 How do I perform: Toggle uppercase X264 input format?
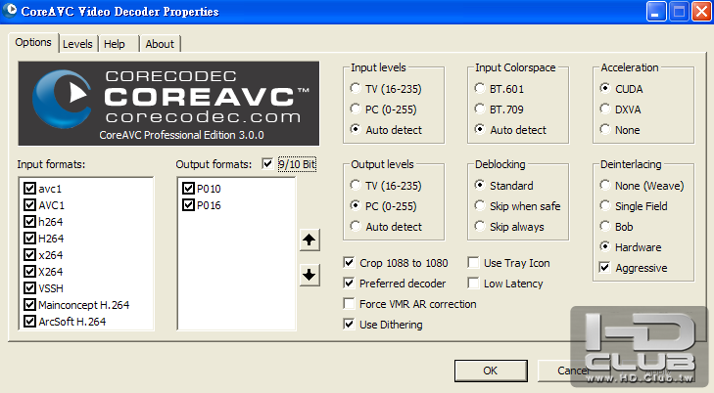[30, 271]
